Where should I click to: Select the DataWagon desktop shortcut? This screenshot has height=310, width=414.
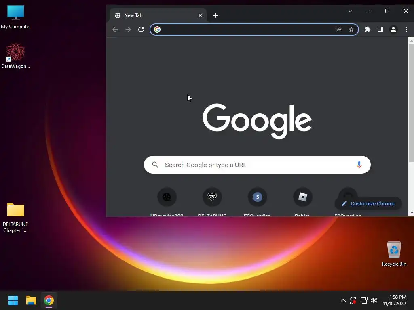(x=16, y=56)
